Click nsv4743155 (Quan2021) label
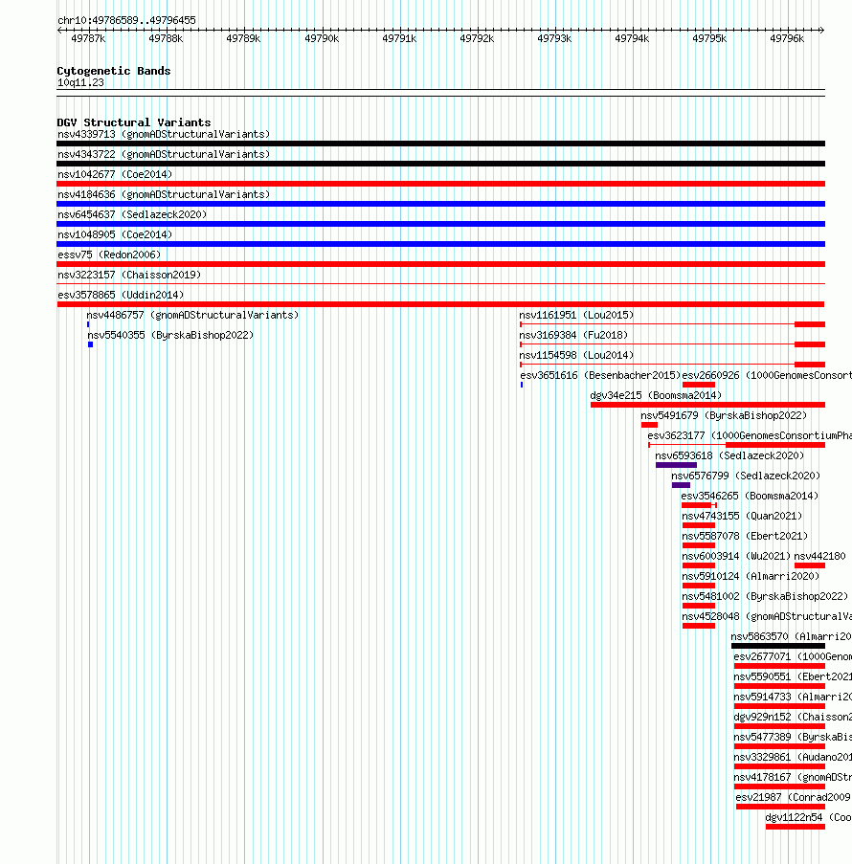The width and height of the screenshot is (852, 864). coord(742,517)
